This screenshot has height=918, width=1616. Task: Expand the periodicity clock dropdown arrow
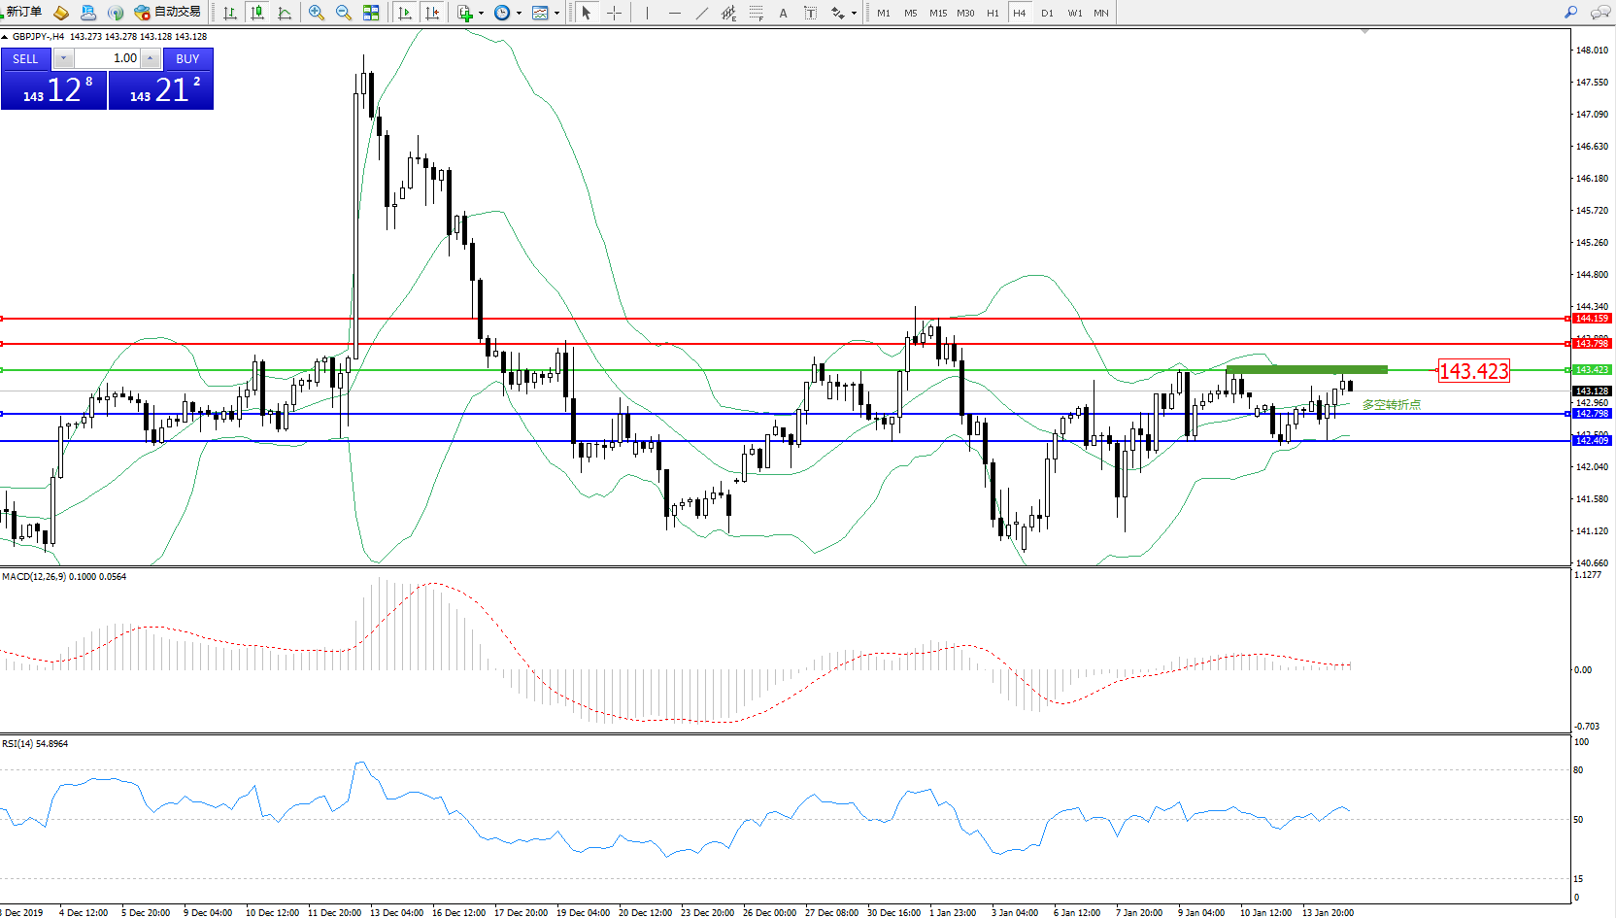pyautogui.click(x=519, y=14)
